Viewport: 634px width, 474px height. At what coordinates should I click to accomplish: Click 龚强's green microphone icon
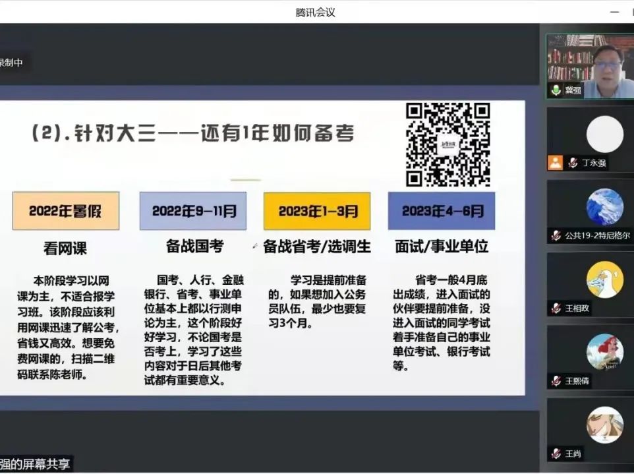pyautogui.click(x=556, y=90)
